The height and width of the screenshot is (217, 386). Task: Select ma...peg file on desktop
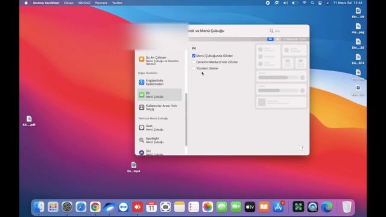click(x=358, y=28)
